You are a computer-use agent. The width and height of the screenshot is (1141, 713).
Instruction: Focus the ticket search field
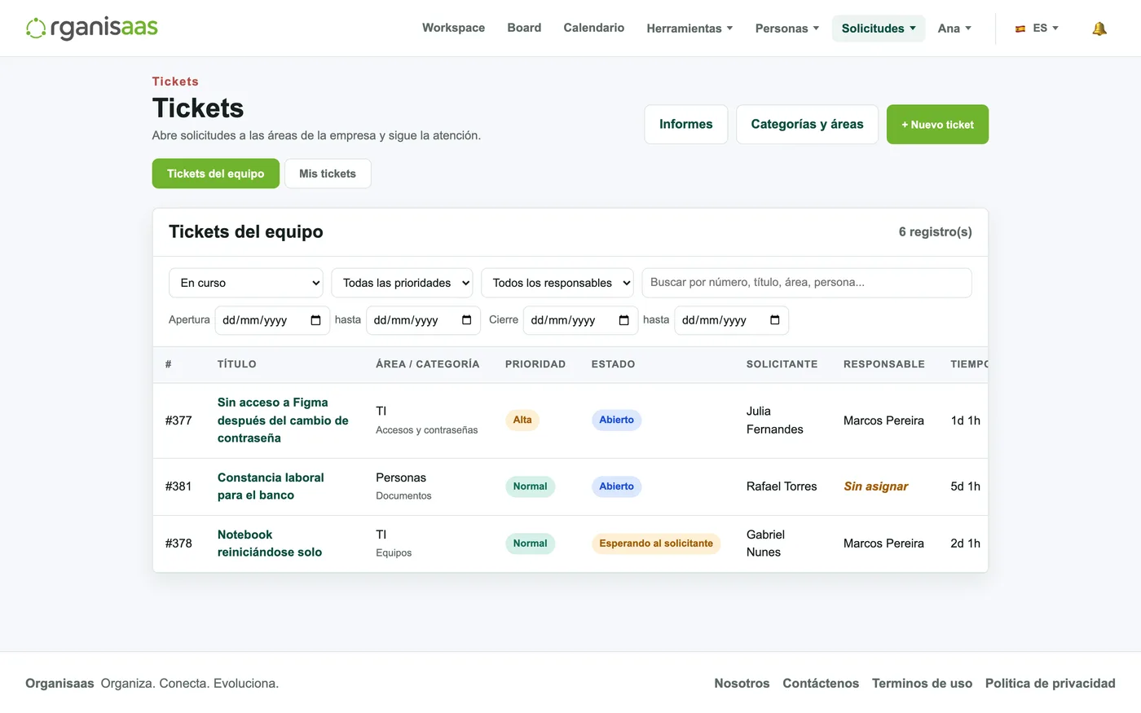(807, 283)
